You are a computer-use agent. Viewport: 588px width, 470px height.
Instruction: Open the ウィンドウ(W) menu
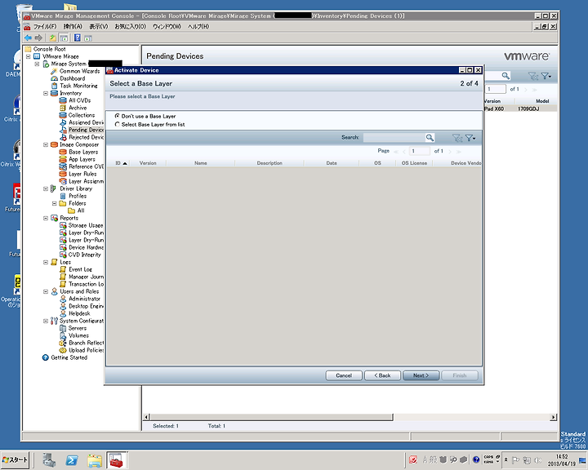pyautogui.click(x=167, y=27)
